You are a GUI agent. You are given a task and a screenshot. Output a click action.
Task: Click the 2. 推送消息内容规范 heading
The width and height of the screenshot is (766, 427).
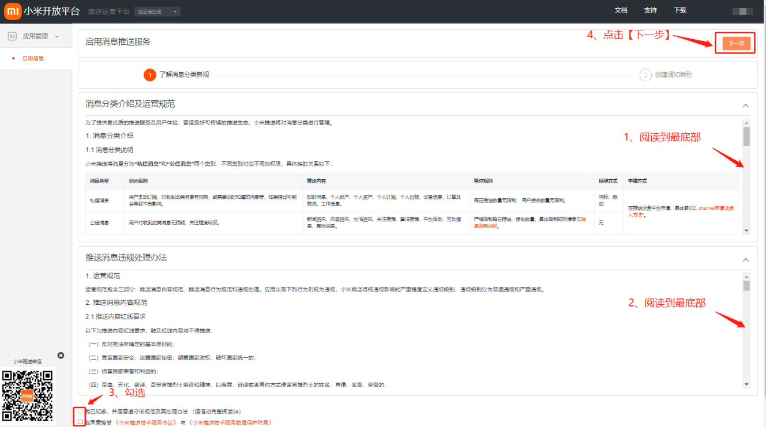116,302
